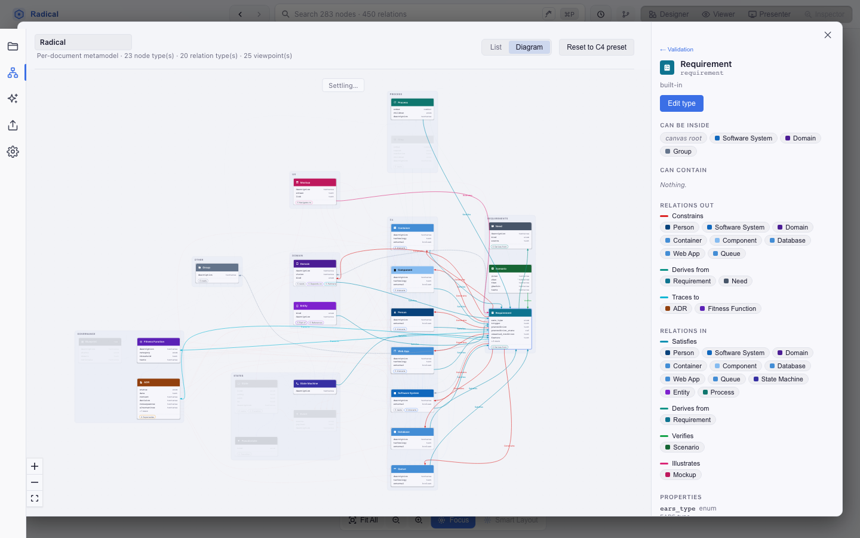Open the Inspector tab
The image size is (860, 538).
point(824,14)
